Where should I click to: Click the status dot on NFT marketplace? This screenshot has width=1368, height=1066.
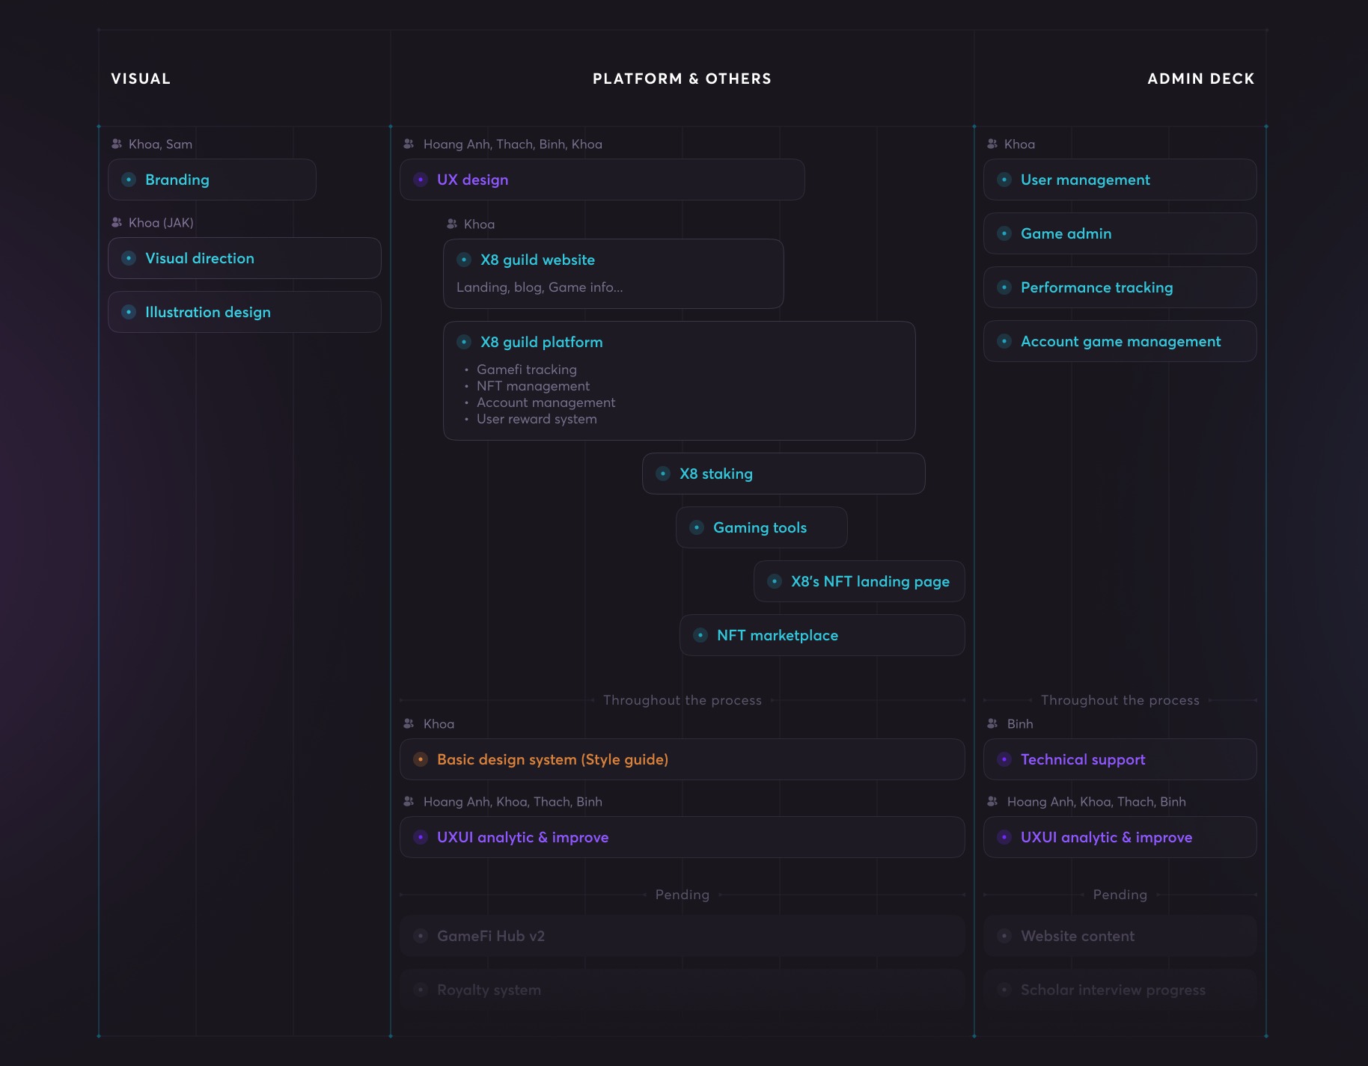click(700, 635)
